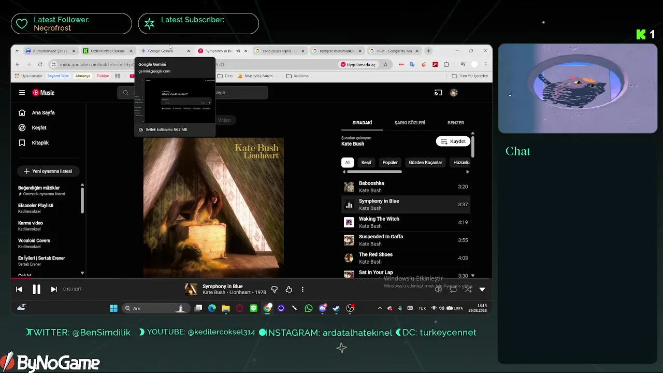663x373 pixels.
Task: Play Waking The Witch from queue
Action: (x=406, y=222)
